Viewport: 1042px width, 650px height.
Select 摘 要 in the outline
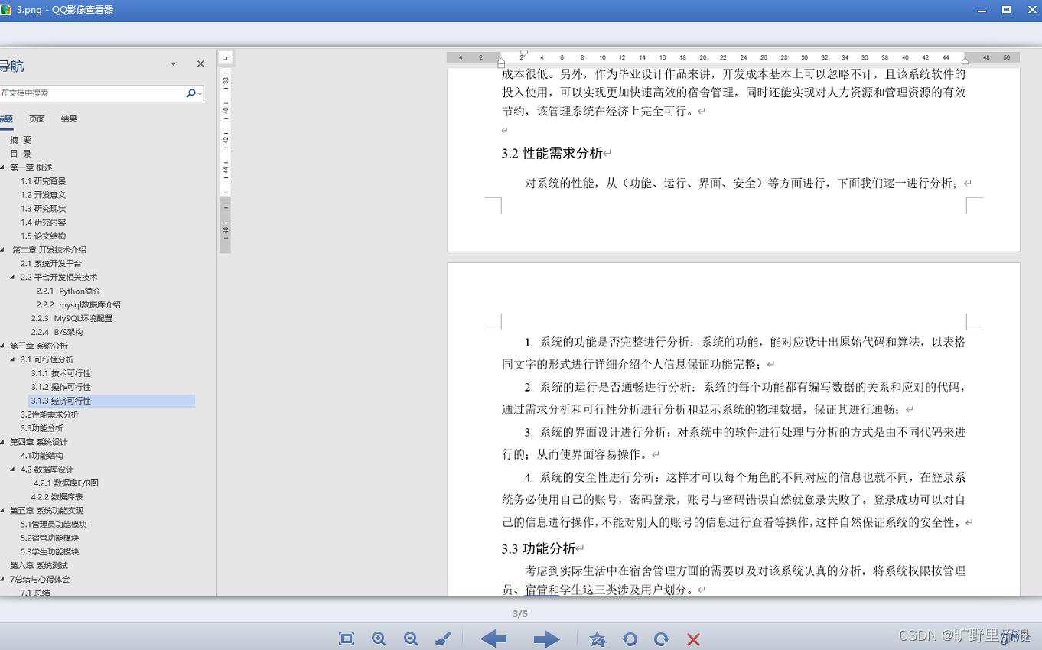[21, 139]
